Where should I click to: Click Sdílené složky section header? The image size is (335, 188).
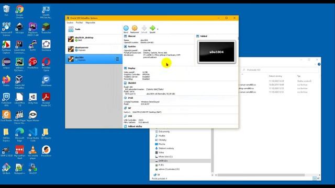(135, 126)
